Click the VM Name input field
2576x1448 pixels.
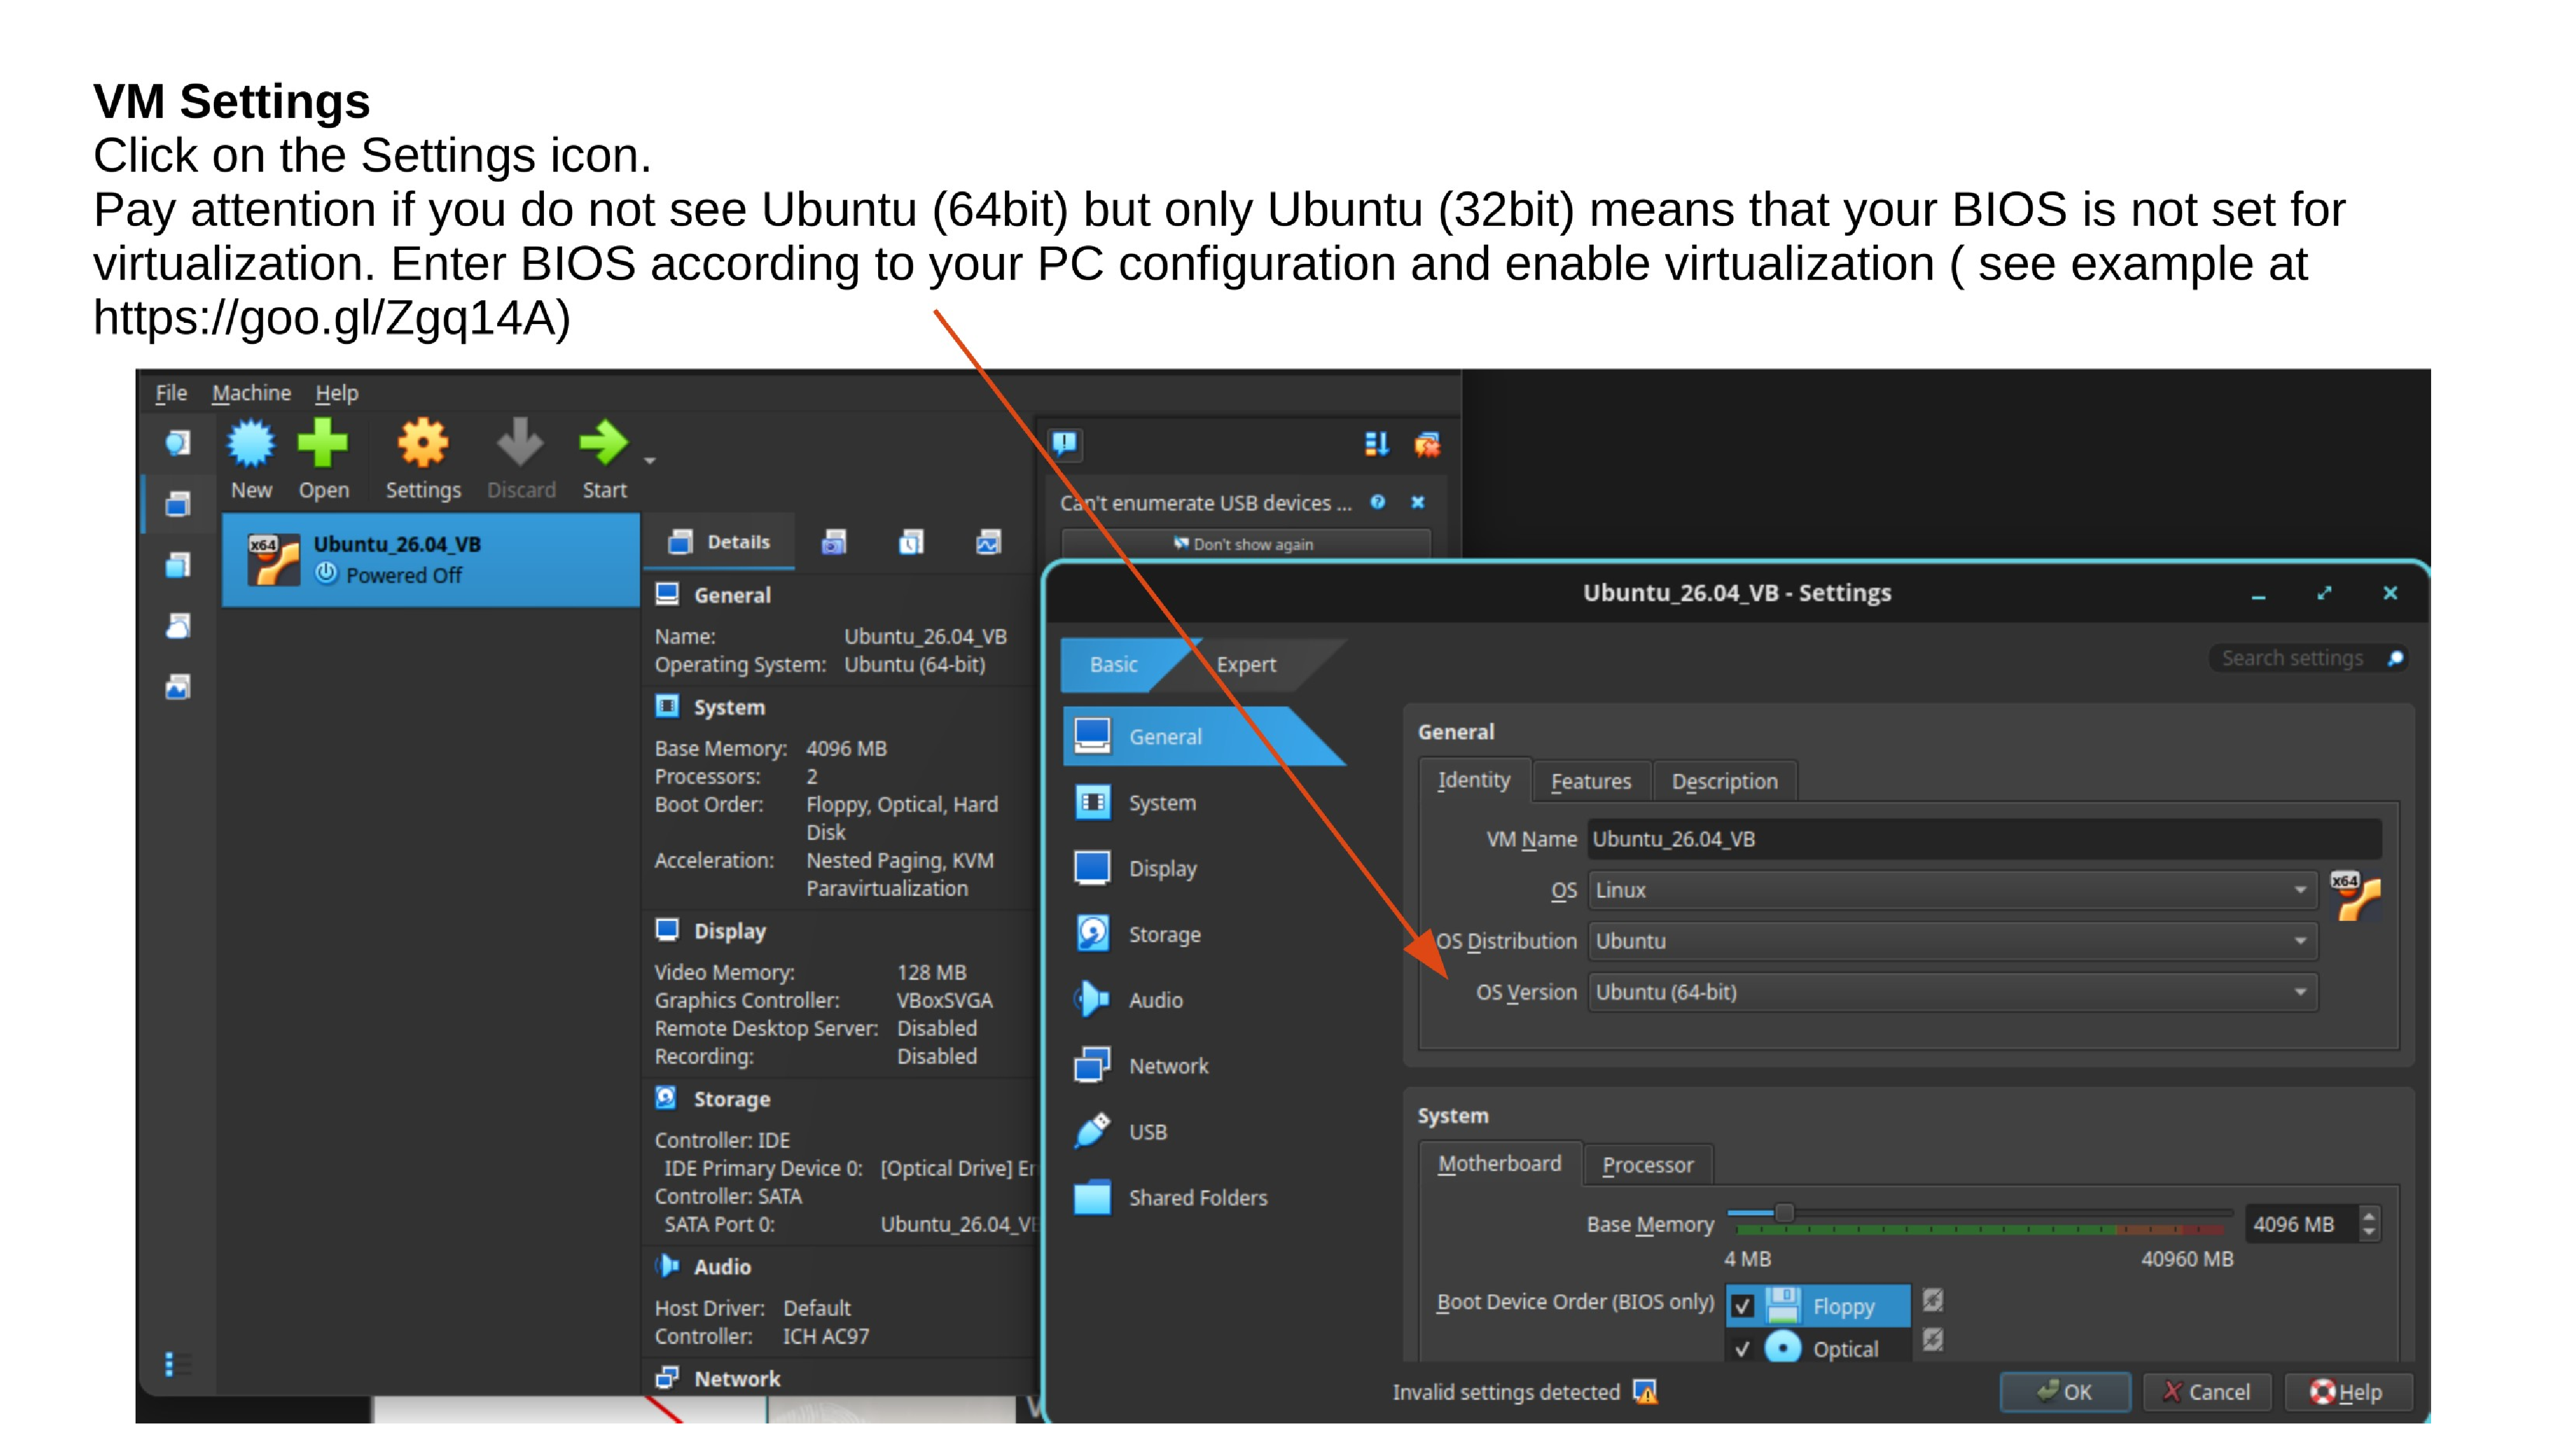(x=1984, y=838)
